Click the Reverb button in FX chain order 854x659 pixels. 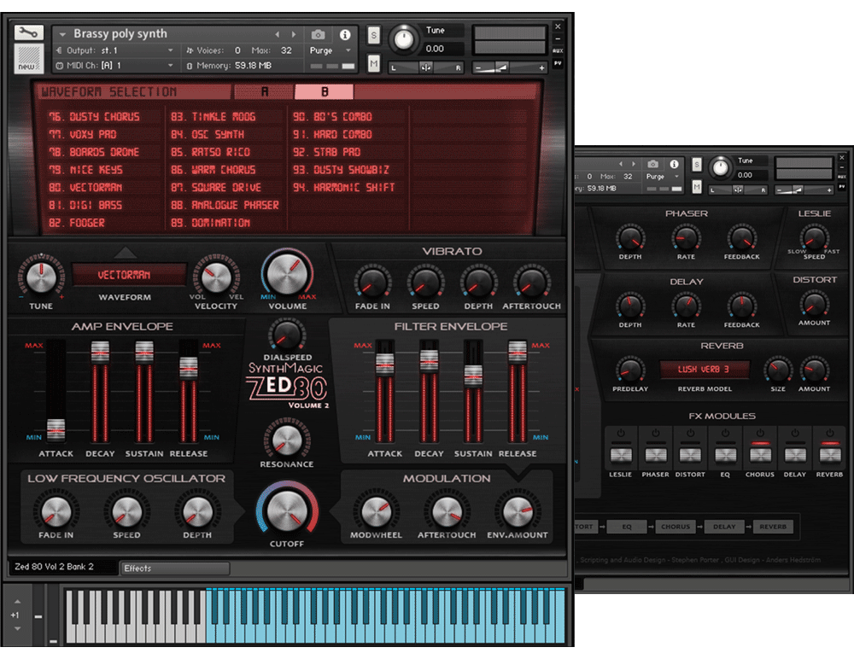click(773, 527)
